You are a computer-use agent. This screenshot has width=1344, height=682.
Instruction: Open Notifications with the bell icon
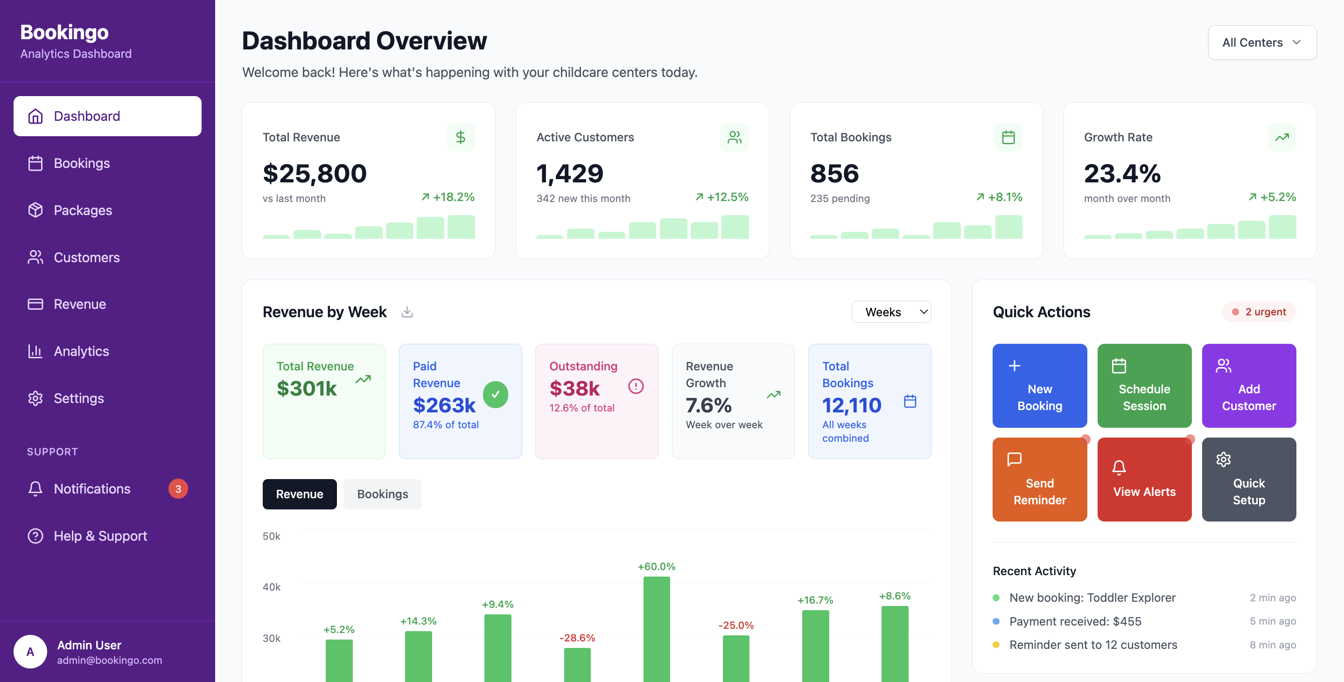(35, 488)
